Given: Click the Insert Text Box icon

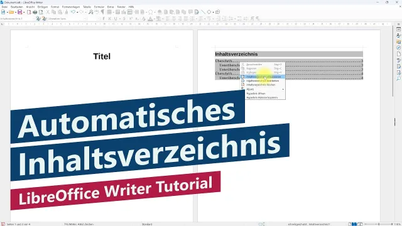Looking at the screenshot, I should (130, 12).
